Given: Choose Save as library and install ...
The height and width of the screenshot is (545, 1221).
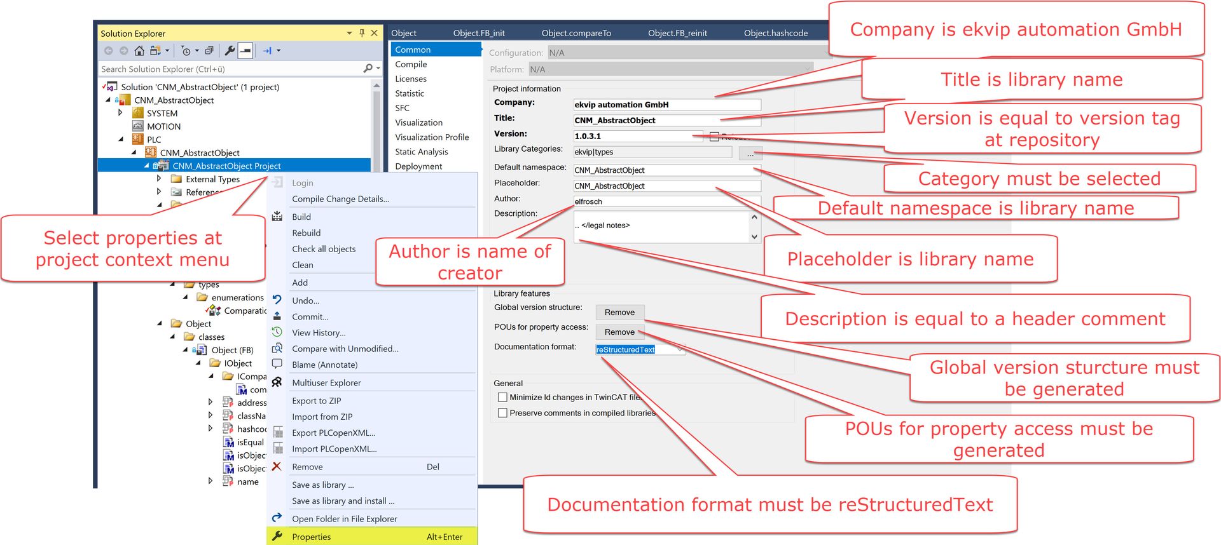Looking at the screenshot, I should point(343,501).
